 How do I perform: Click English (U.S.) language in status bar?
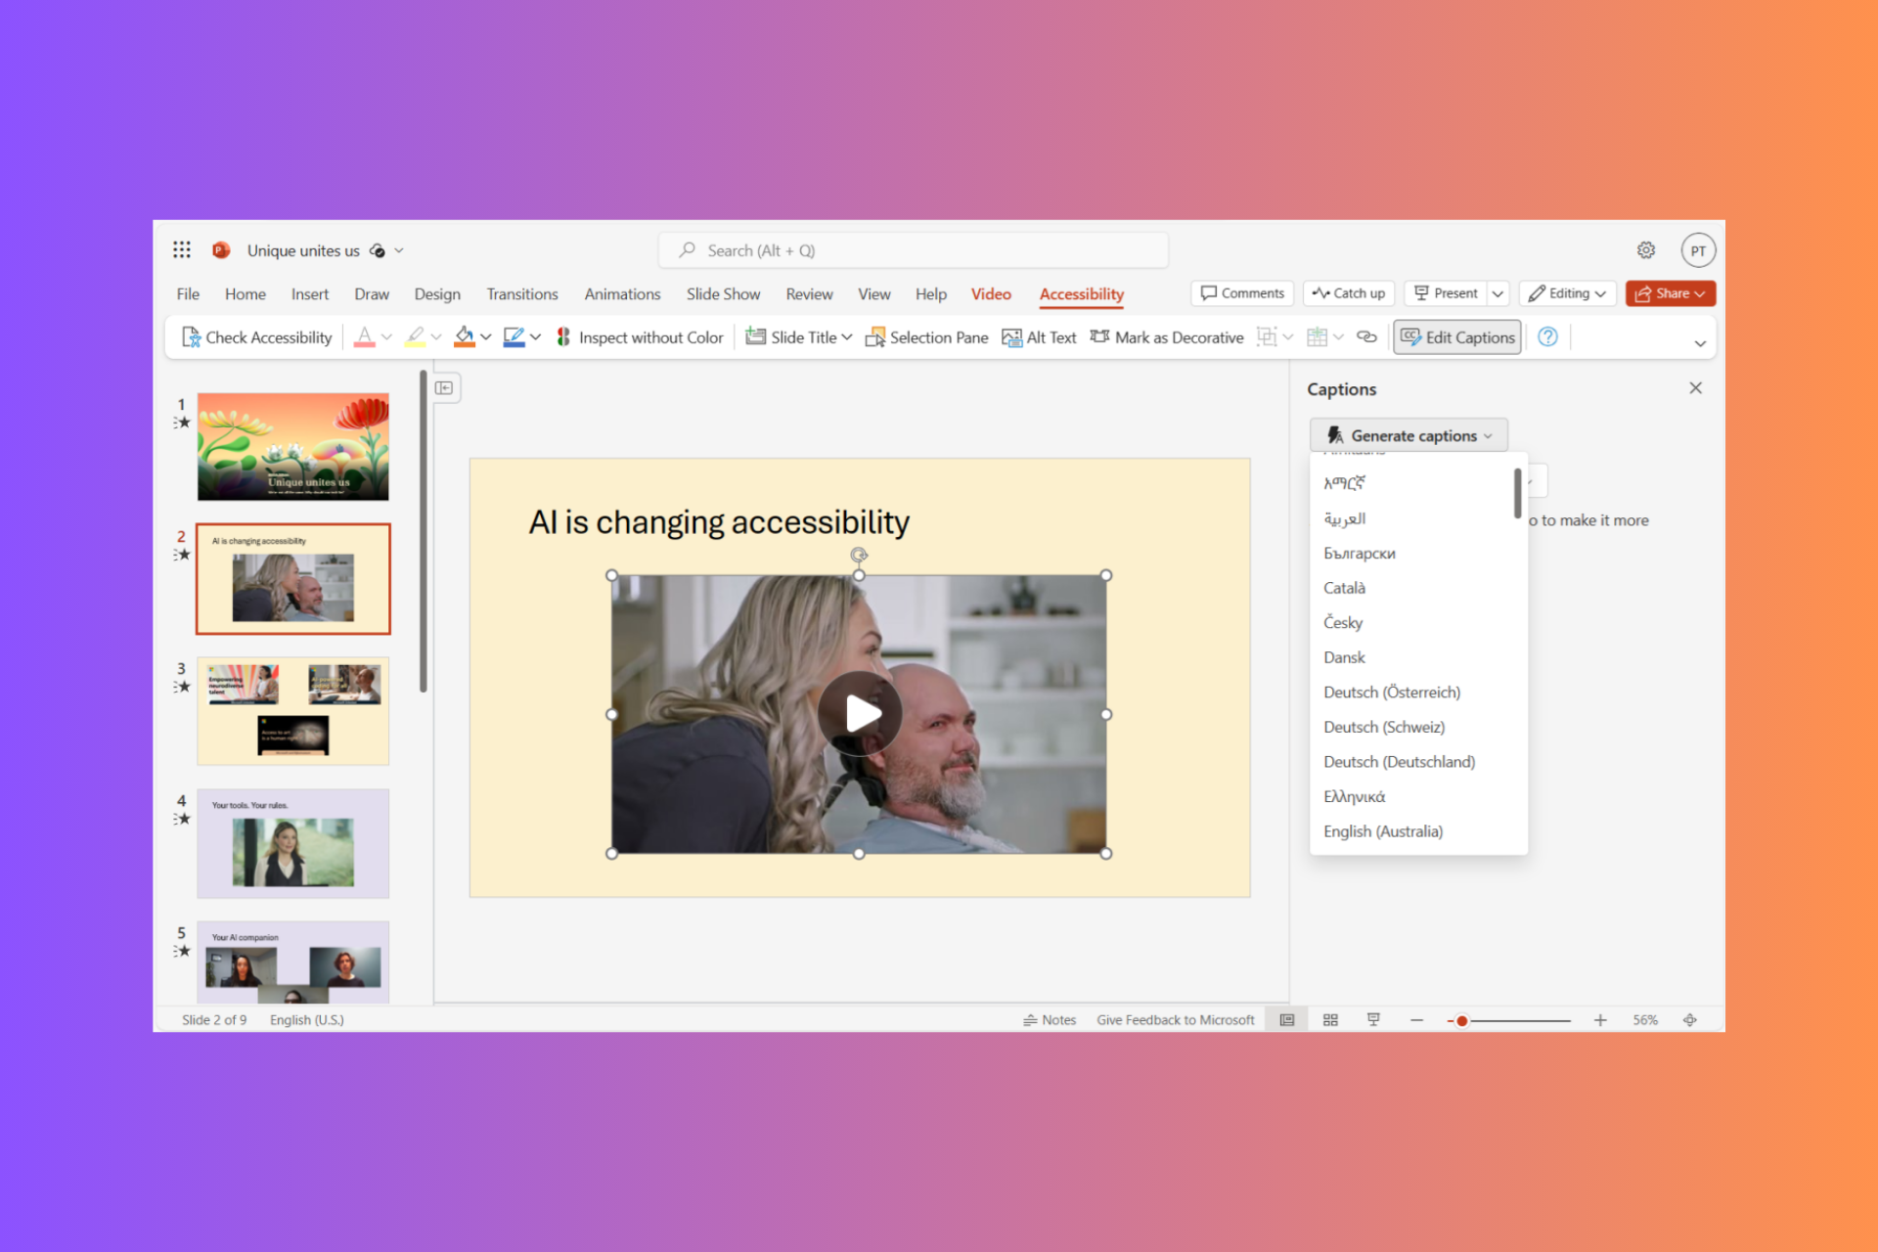pyautogui.click(x=306, y=1020)
